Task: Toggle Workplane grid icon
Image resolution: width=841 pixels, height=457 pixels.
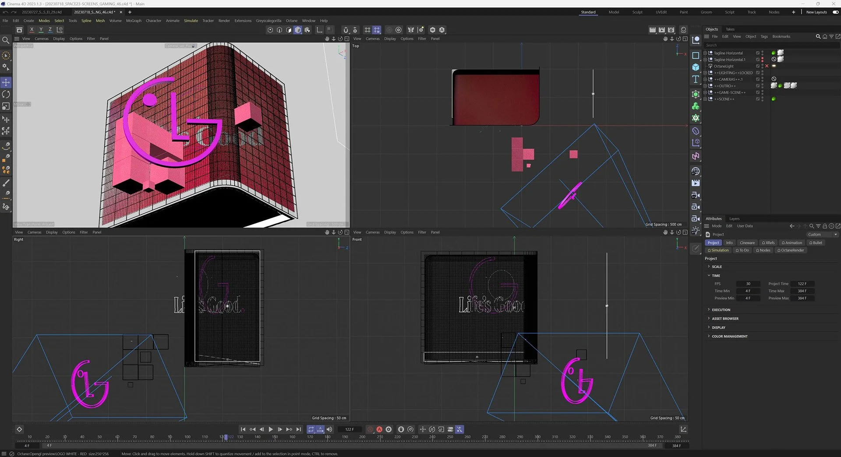Action: [367, 30]
